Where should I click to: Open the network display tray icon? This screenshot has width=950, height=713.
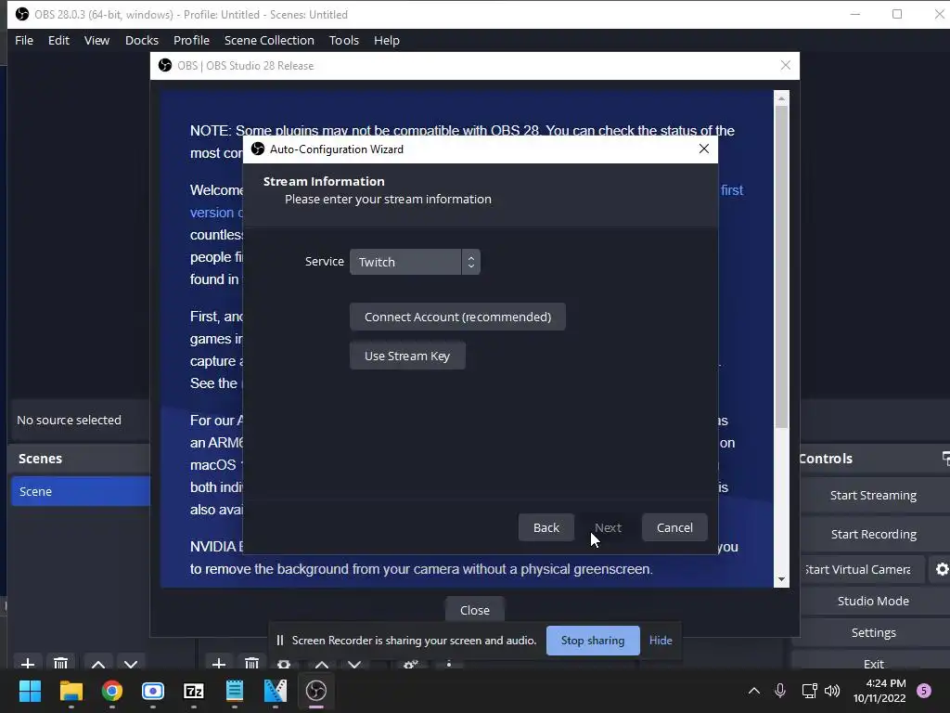click(x=809, y=691)
